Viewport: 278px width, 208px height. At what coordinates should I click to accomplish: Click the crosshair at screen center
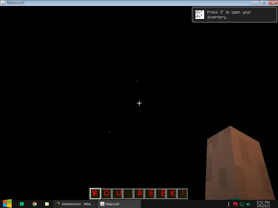tap(139, 103)
